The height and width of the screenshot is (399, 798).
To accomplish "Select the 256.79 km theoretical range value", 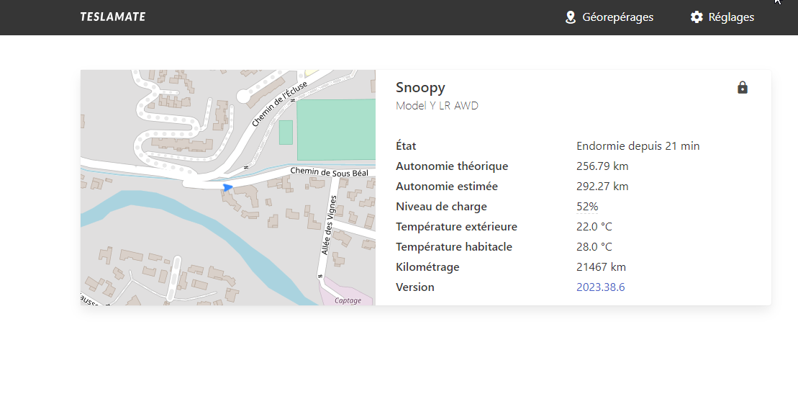I will pyautogui.click(x=602, y=166).
